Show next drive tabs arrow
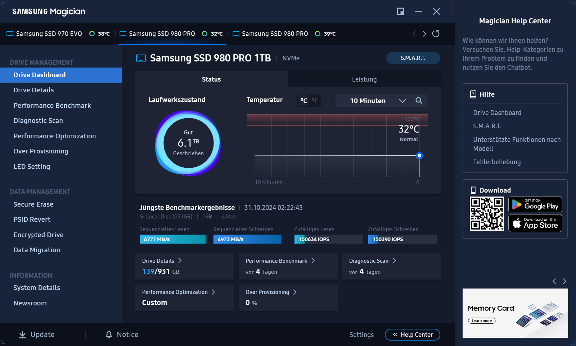Screen dimensions: 576x346 click(424, 33)
